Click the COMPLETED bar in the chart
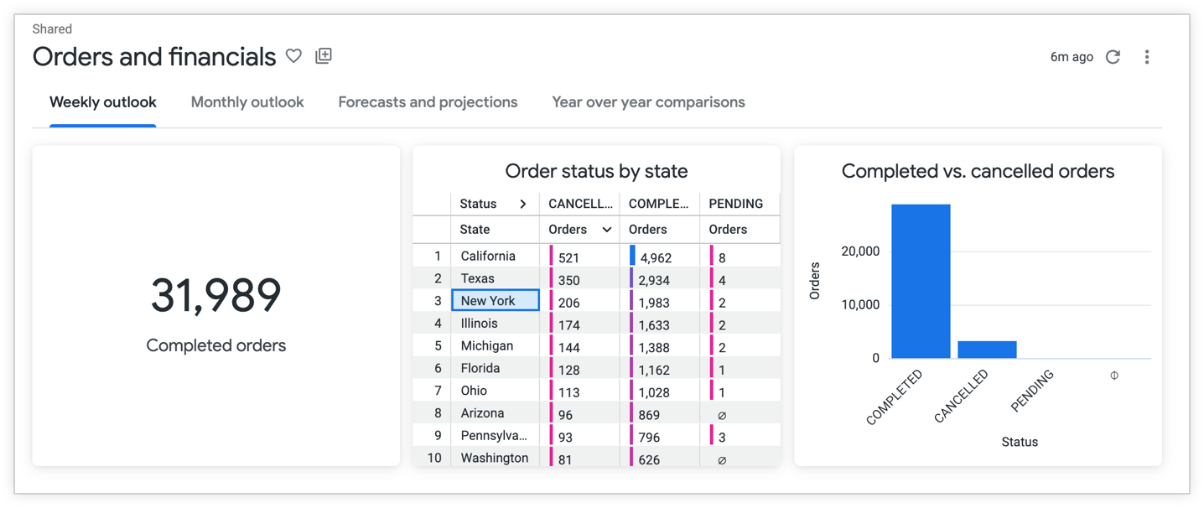The width and height of the screenshot is (1204, 508). [920, 281]
